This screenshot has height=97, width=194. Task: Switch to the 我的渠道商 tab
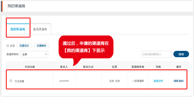(18, 29)
